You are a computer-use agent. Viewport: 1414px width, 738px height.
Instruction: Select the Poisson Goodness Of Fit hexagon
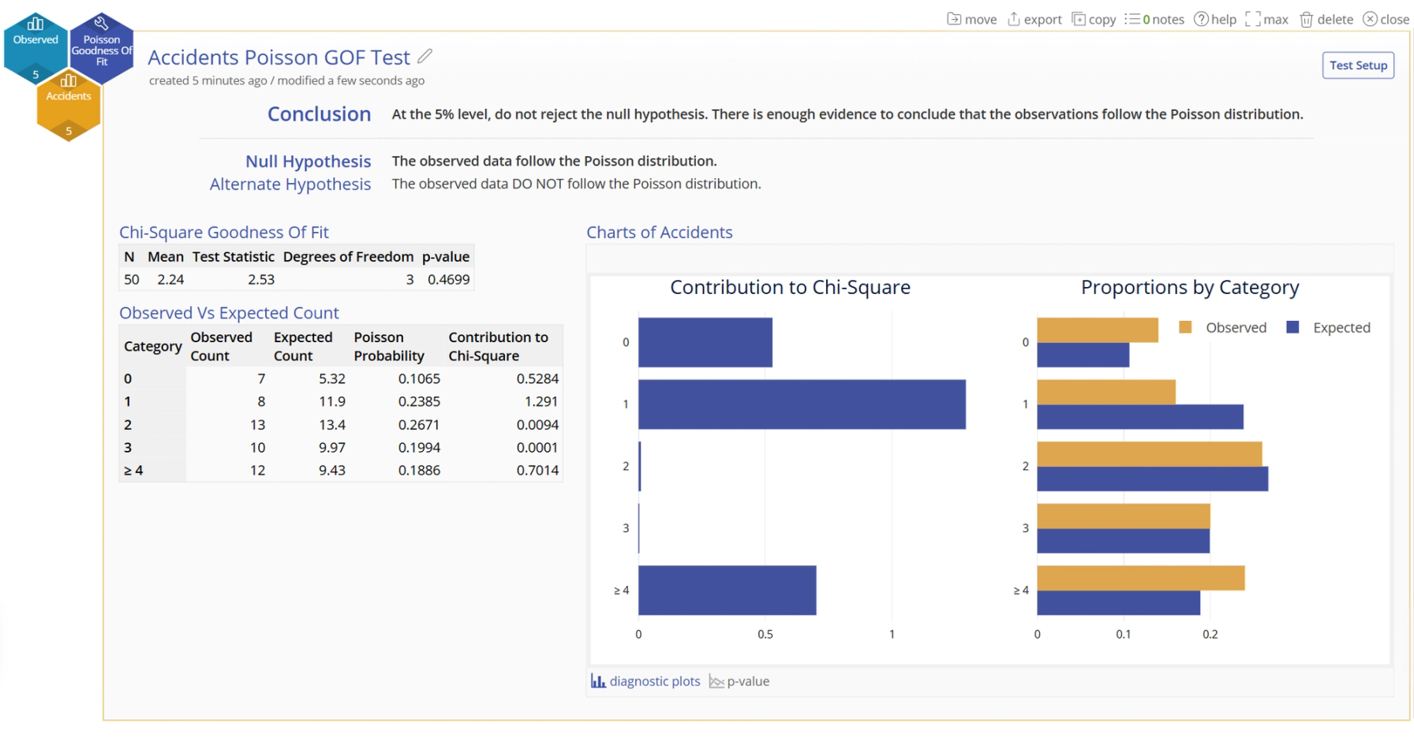tap(102, 49)
